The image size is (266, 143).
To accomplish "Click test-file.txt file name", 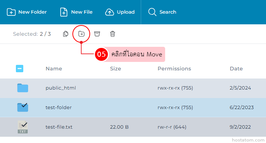I will pos(59,127).
